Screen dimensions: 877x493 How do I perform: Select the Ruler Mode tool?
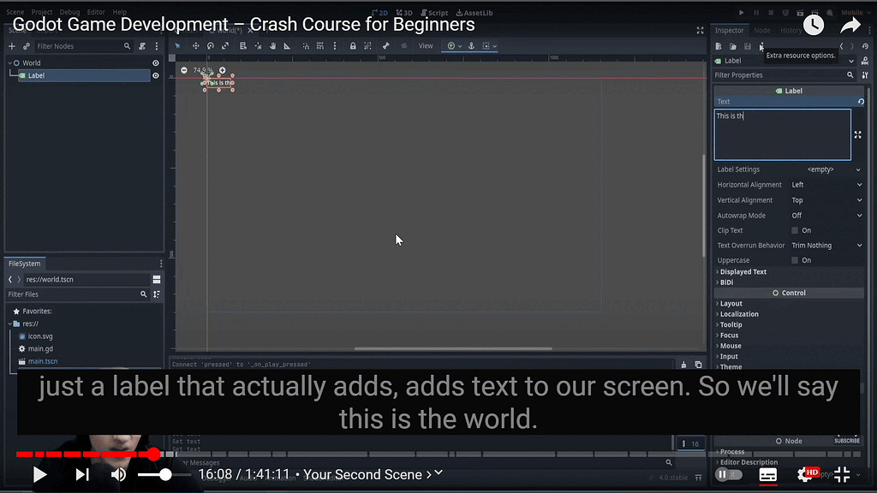coord(287,46)
